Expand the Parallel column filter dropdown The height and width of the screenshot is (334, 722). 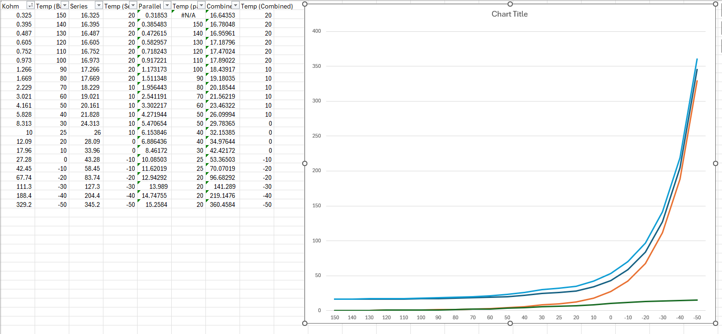point(167,5)
